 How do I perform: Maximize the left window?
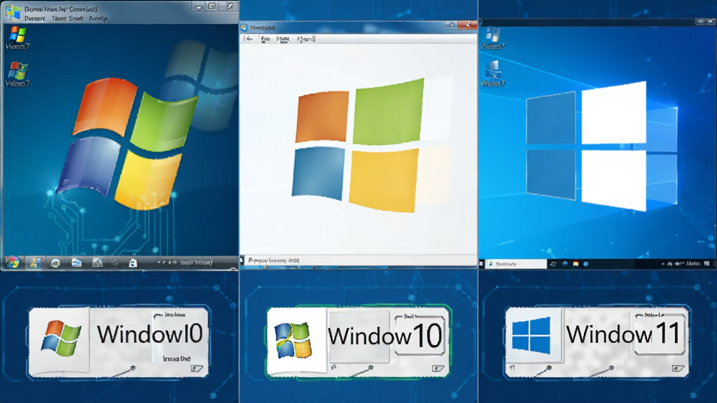pos(211,6)
